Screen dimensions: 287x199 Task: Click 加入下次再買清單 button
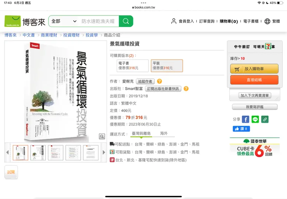pos(254,95)
